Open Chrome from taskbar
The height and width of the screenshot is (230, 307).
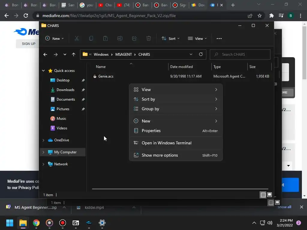tap(36, 223)
